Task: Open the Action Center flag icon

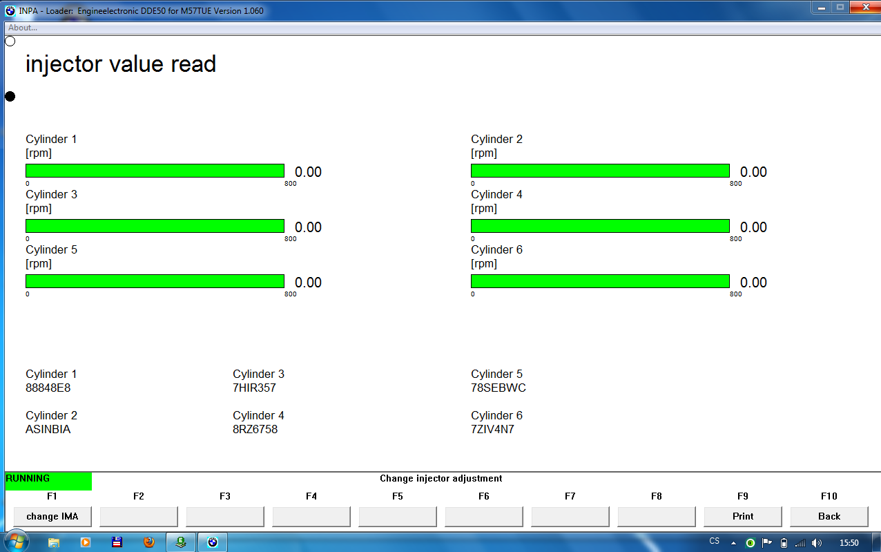Action: coord(767,542)
